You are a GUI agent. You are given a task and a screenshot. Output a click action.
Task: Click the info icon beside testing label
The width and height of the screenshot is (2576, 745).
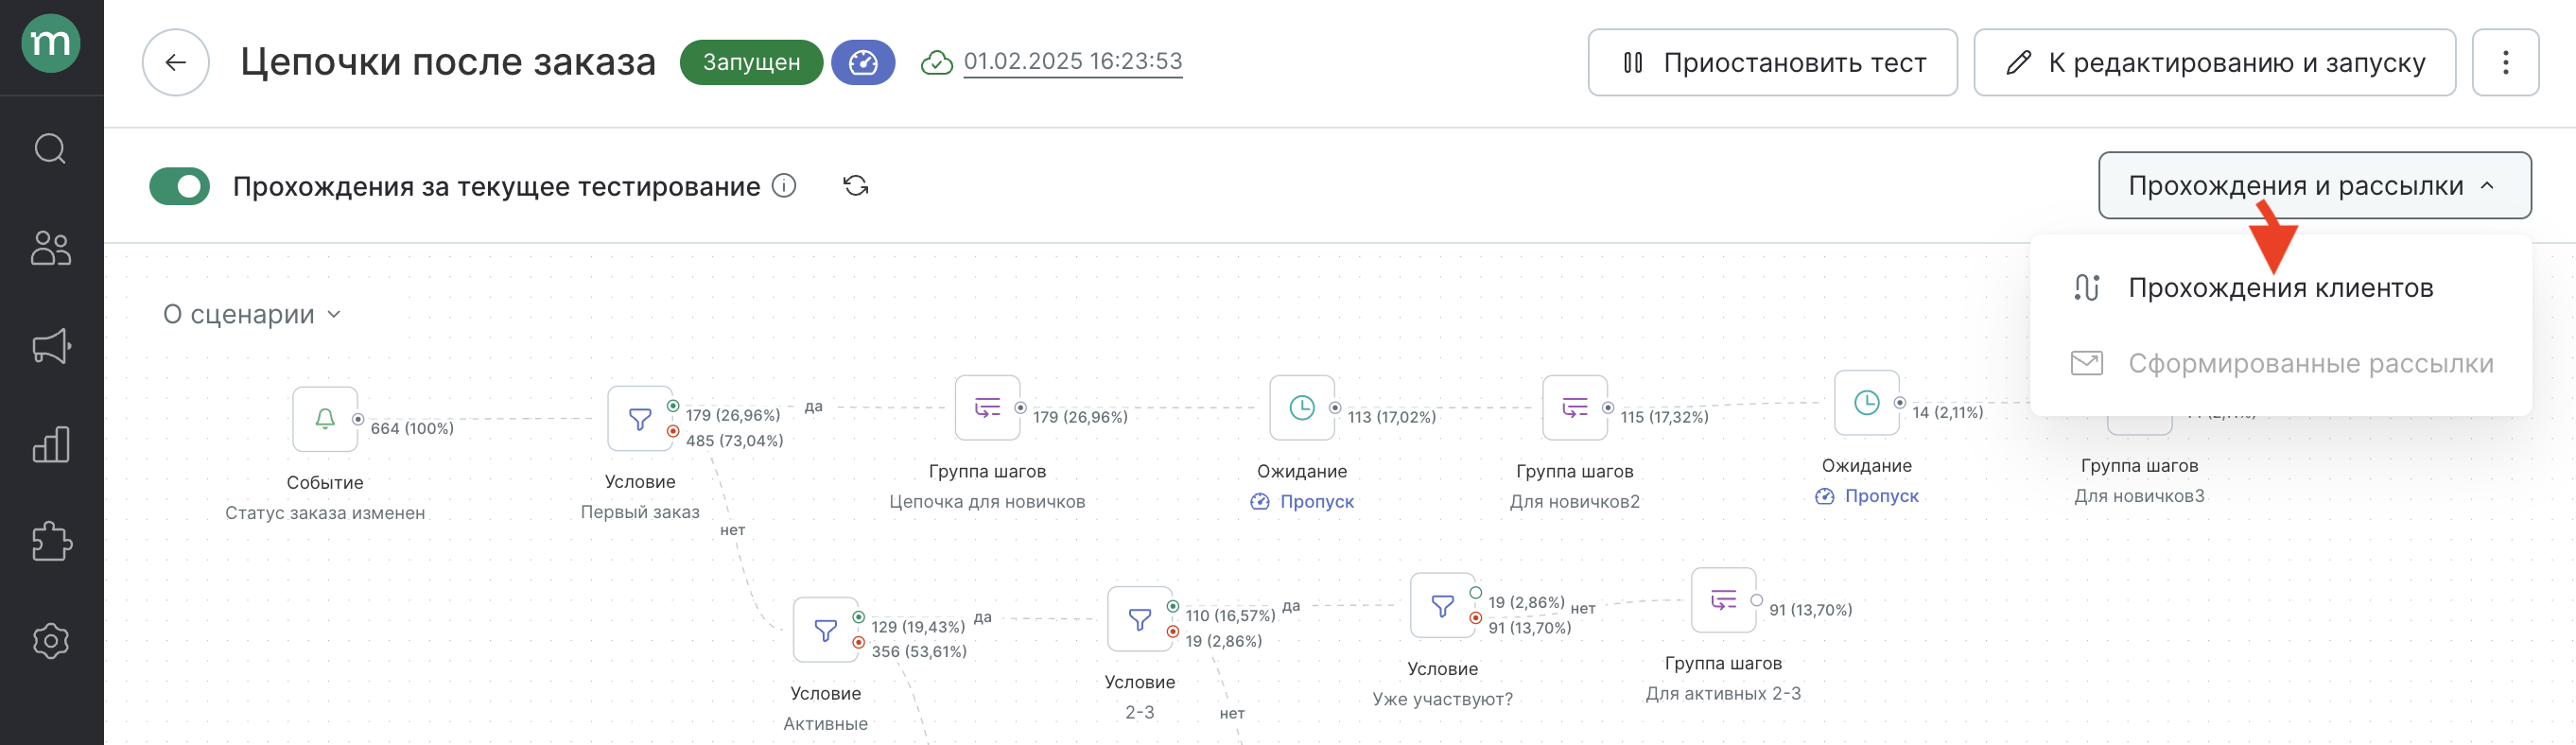click(x=785, y=186)
